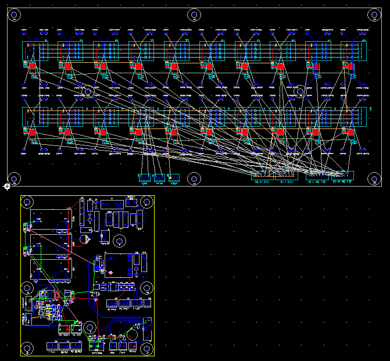Click the large board's right inner mounting hole
Screen dimensions: 390x361
pos(300,92)
